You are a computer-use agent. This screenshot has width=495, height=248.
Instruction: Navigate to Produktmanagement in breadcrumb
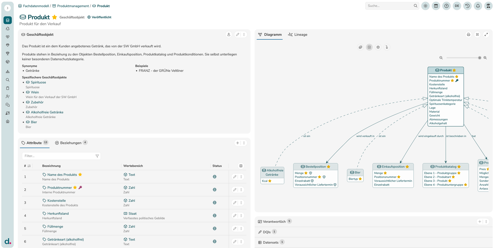pos(73,6)
